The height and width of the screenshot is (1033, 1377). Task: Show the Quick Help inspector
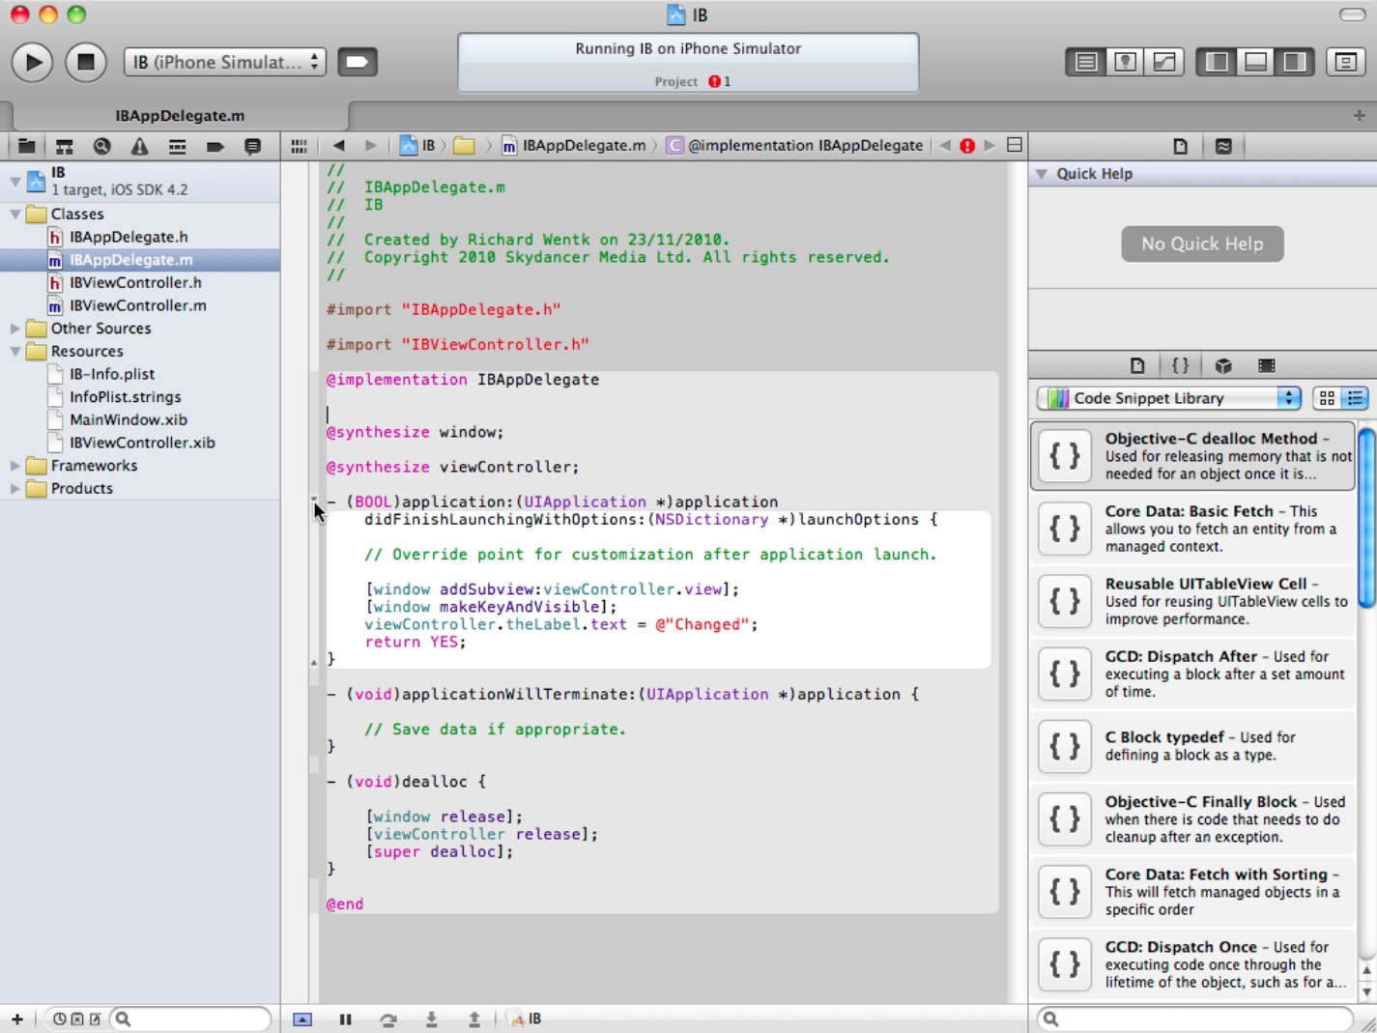(1223, 146)
